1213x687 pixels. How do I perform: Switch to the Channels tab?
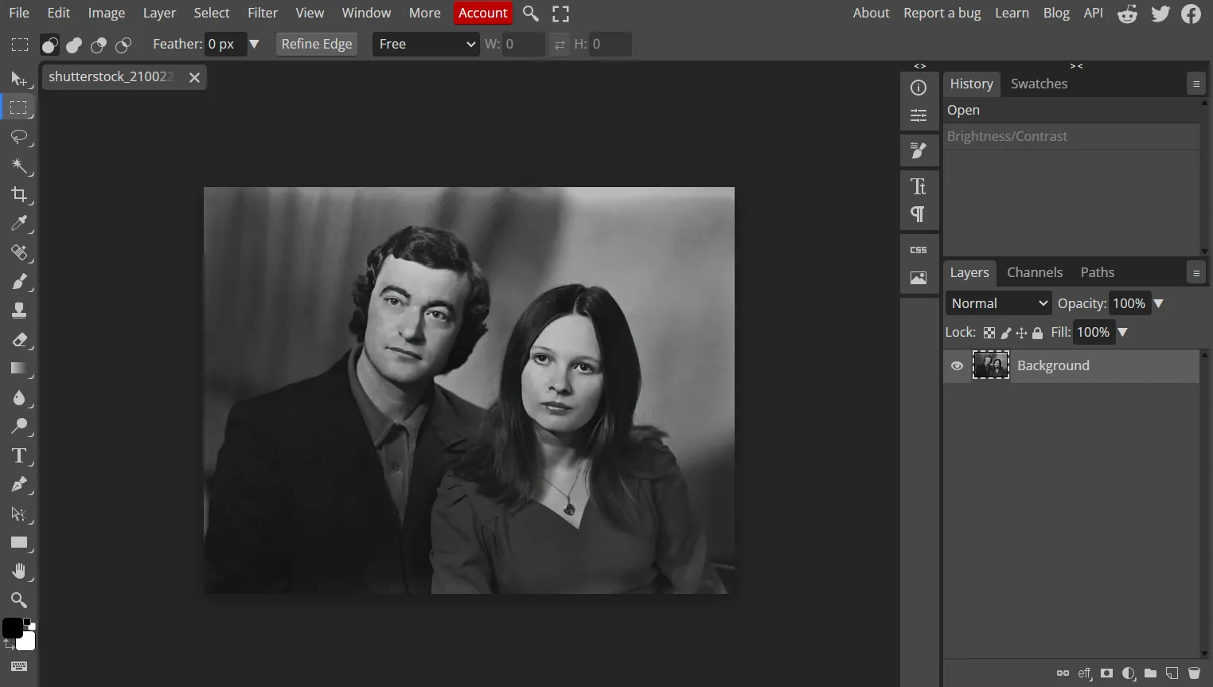click(1035, 272)
